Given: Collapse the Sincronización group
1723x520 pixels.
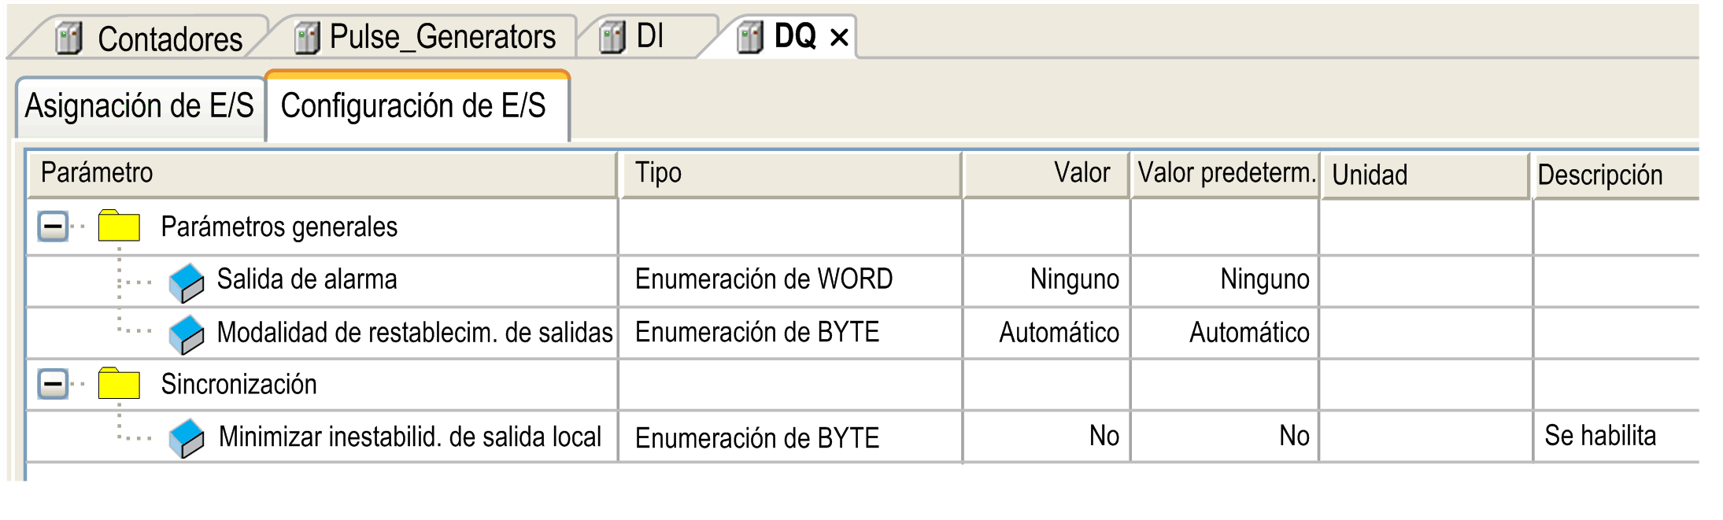Looking at the screenshot, I should [53, 384].
